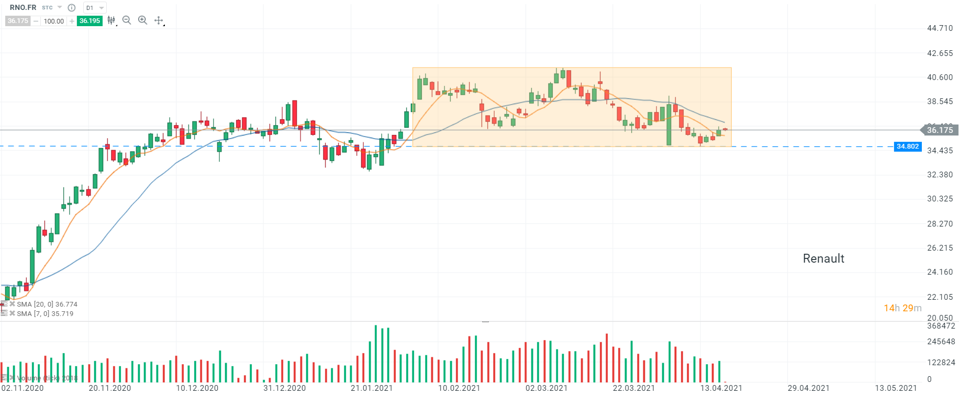
Task: Open the chart type candlestick menu
Action: point(111,20)
